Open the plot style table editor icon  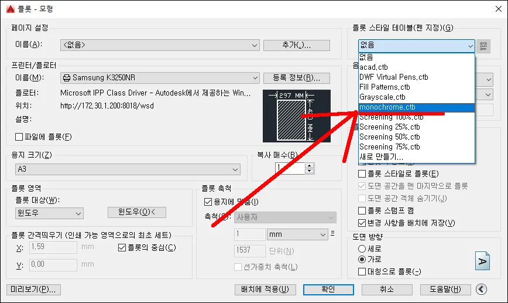pos(483,46)
